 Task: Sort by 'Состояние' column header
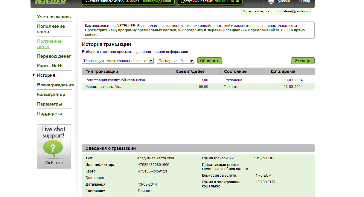243,71
